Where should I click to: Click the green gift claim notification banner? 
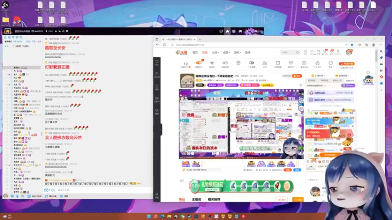[x=241, y=186]
